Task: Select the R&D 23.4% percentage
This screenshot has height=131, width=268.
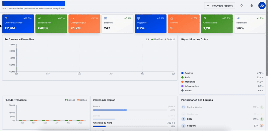Action: click(x=260, y=77)
